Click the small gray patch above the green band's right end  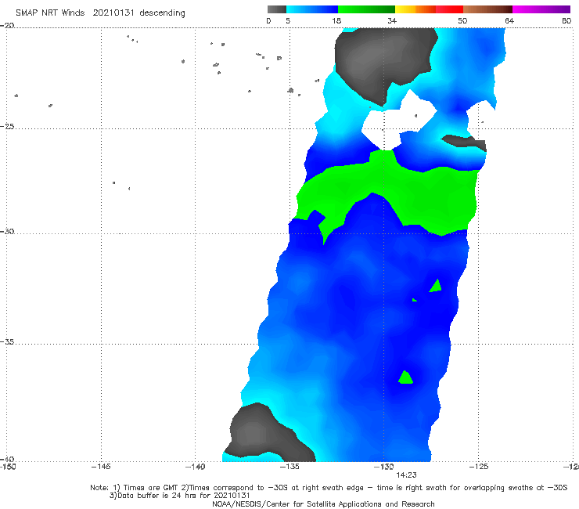[x=465, y=143]
